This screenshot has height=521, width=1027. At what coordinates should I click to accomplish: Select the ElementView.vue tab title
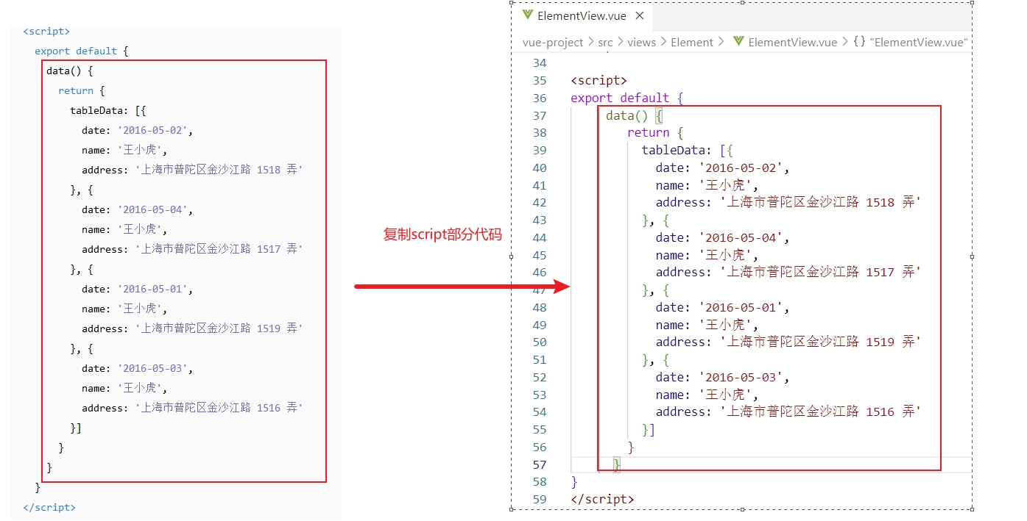click(581, 15)
